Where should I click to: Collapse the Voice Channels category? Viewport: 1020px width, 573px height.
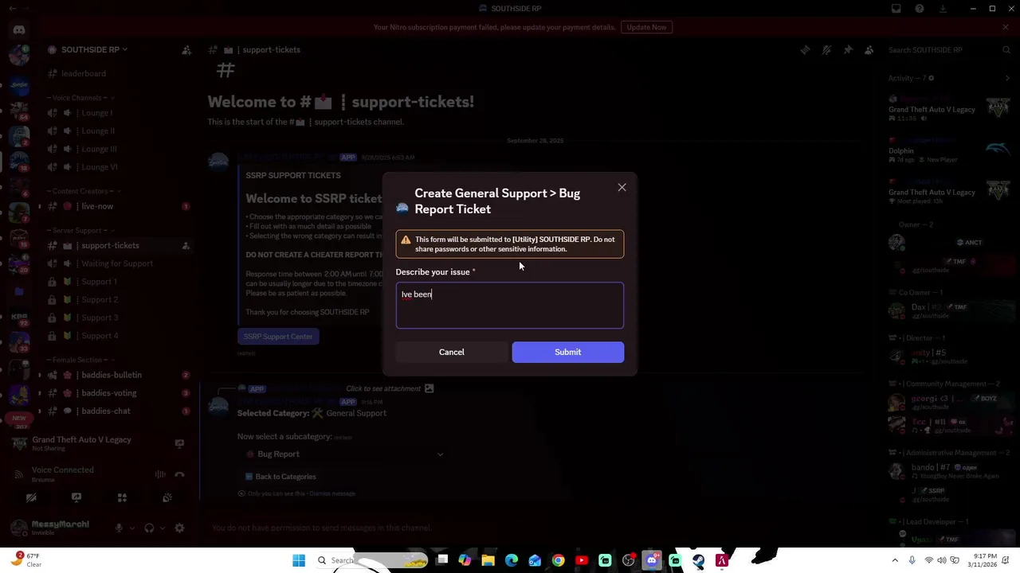(x=80, y=98)
